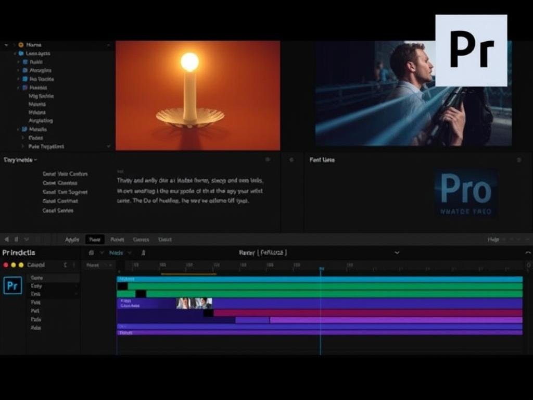Click the small settings dot on right panel header

tap(519, 159)
